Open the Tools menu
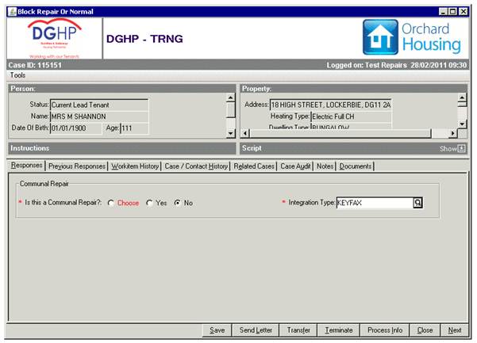The height and width of the screenshot is (343, 477). coord(17,75)
